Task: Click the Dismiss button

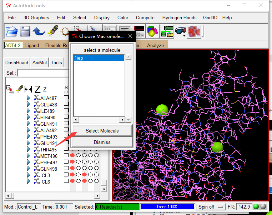Action: (102, 142)
